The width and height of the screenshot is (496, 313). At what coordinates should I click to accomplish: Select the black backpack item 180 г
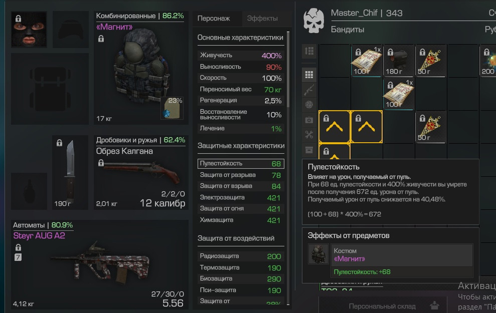(399, 60)
